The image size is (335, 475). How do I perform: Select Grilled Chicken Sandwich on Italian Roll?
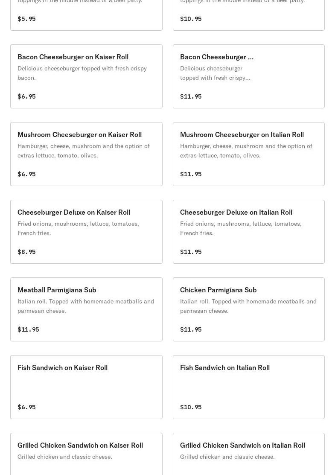pyautogui.click(x=248, y=455)
